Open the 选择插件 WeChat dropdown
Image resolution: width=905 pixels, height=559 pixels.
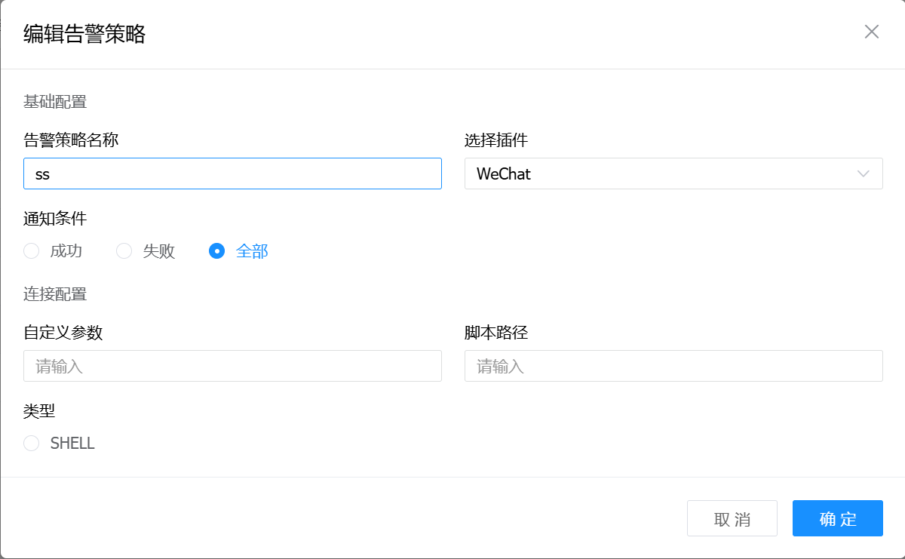tap(664, 174)
